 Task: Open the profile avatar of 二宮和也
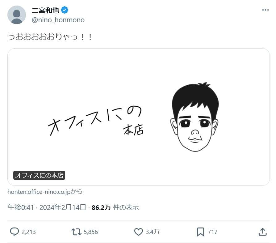pos(17,14)
